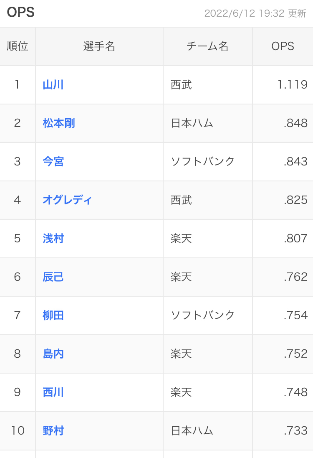Open player link 山川

53,85
